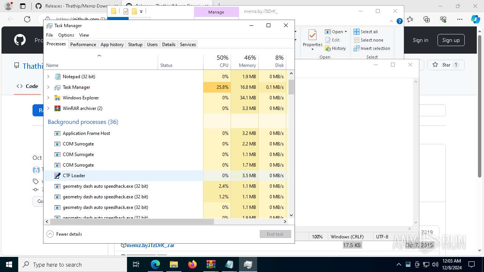The image size is (484, 272).
Task: Click the Sign up button on GitHub
Action: (x=451, y=40)
